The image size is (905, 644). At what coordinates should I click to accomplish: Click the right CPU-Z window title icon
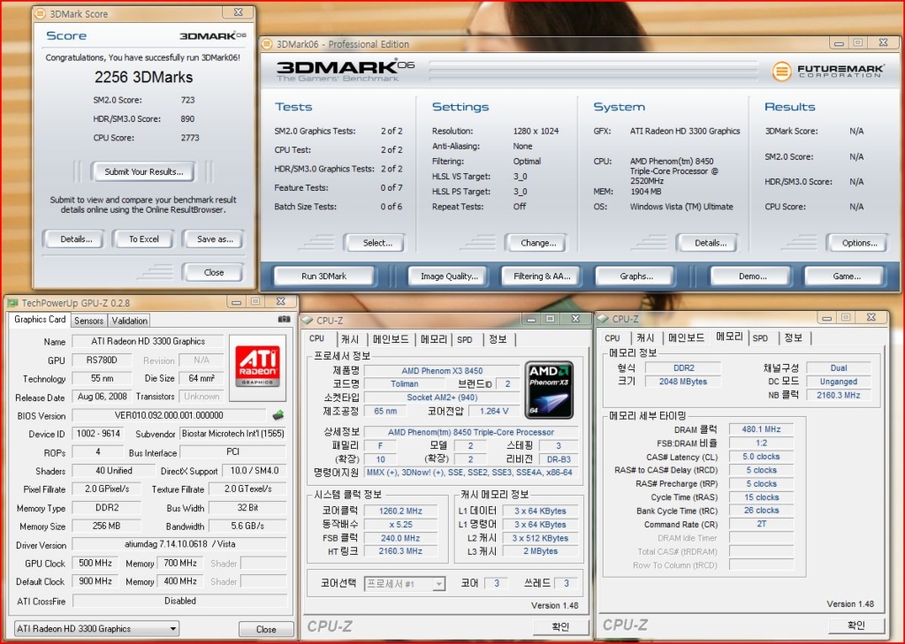point(603,319)
